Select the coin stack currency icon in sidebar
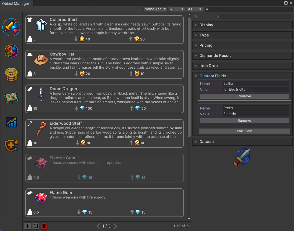The height and width of the screenshot is (231, 294). 11,75
